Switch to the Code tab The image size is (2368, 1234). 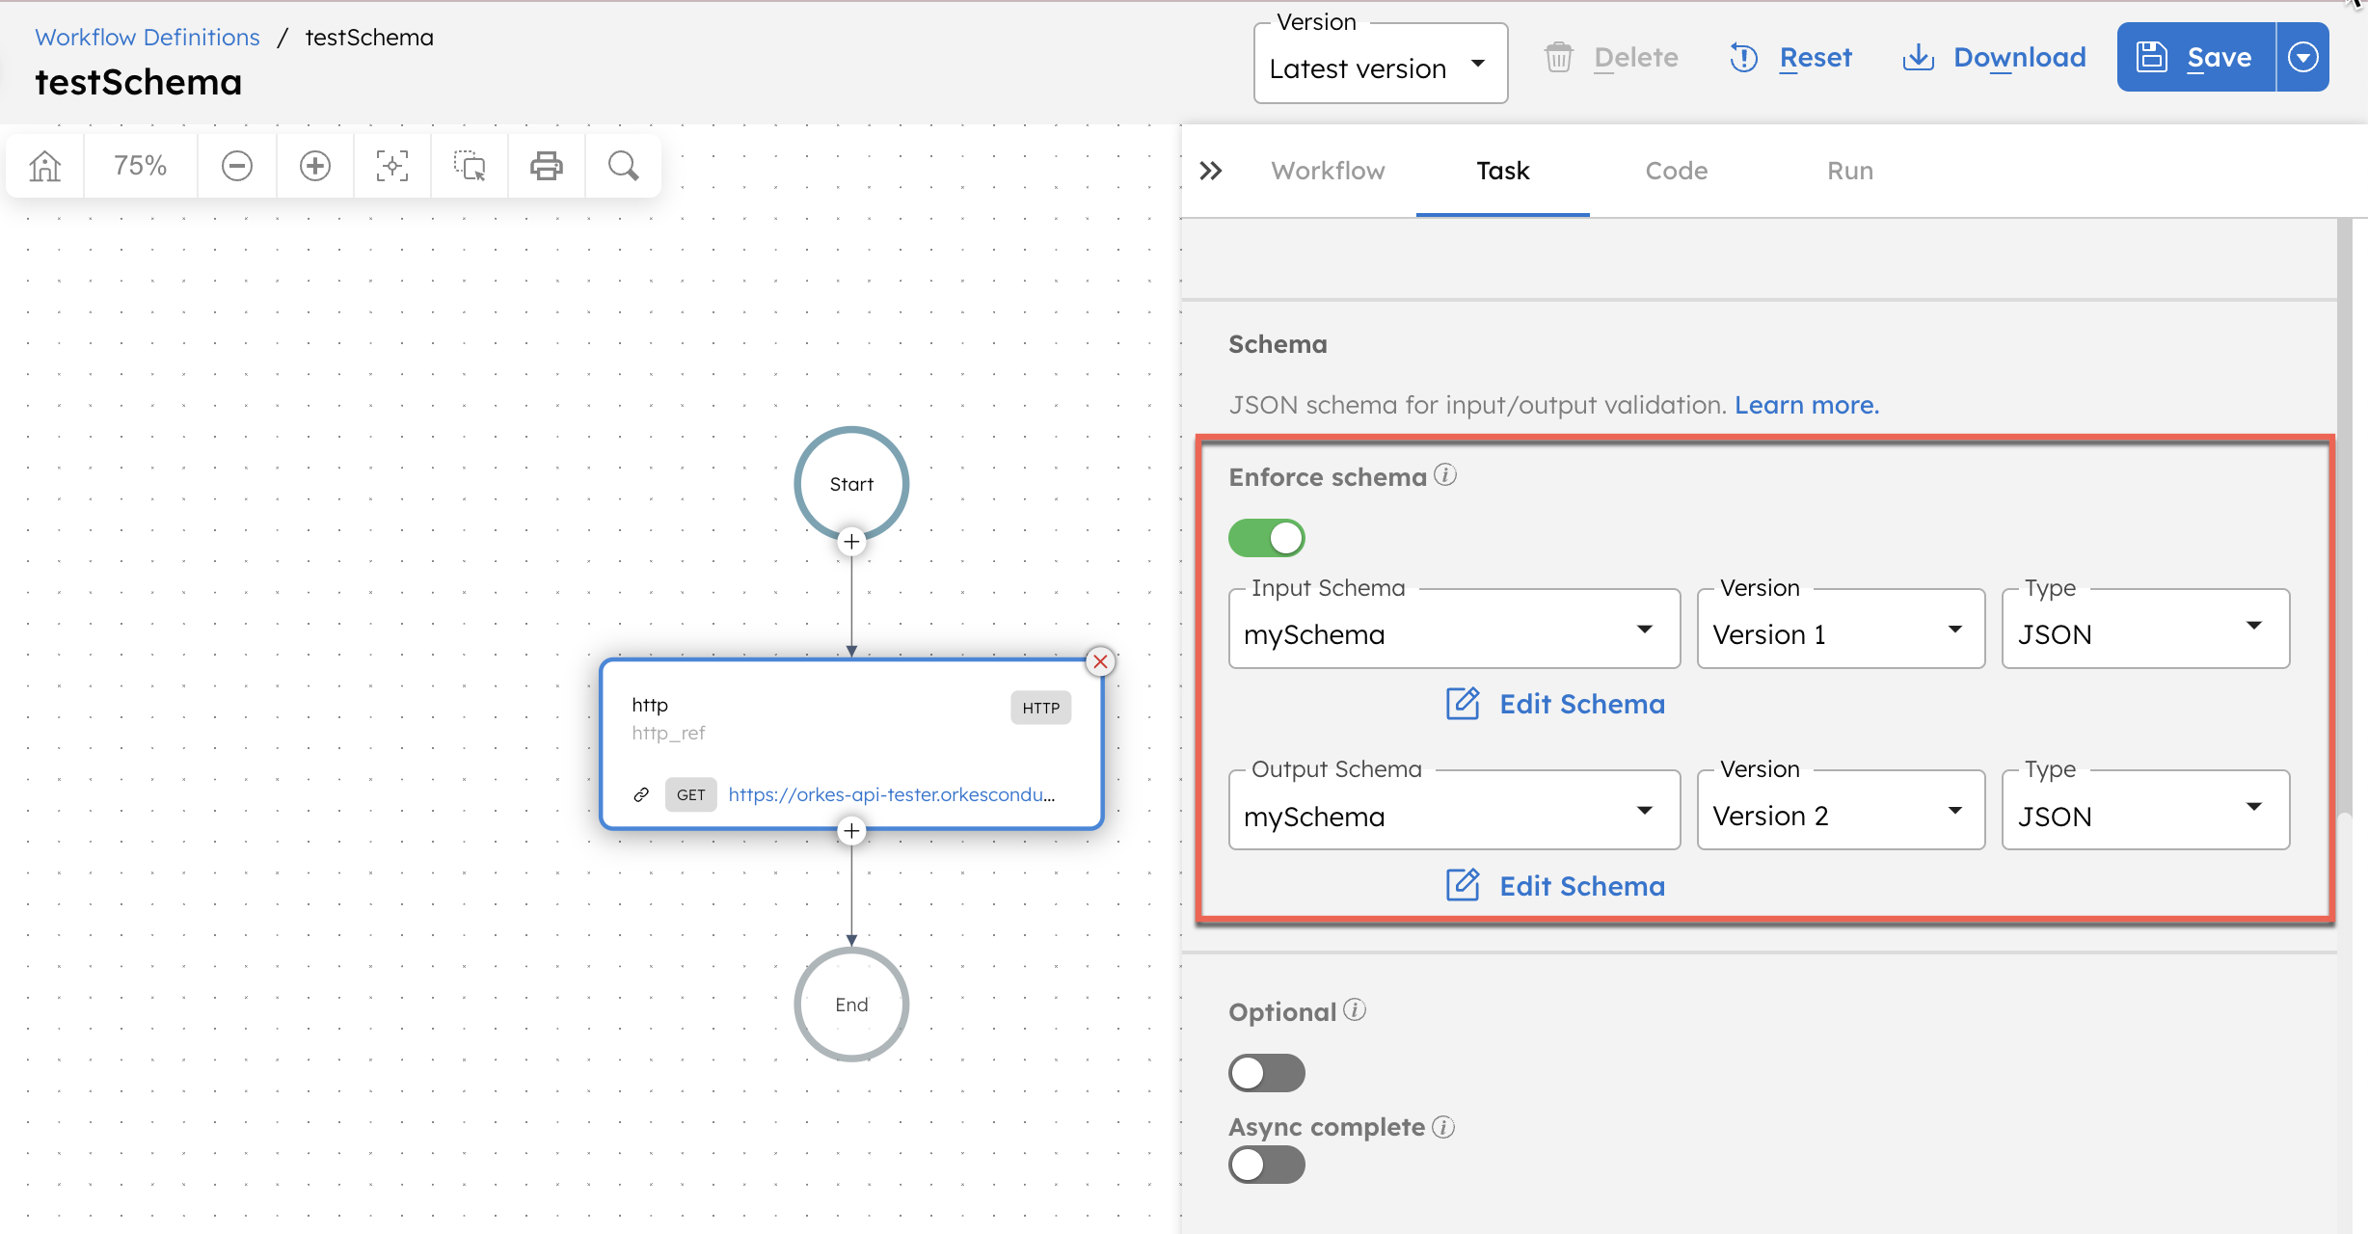point(1676,171)
